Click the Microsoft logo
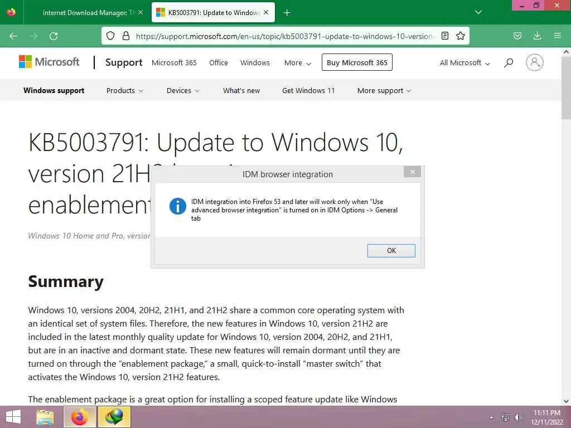The image size is (571, 428). [x=49, y=62]
